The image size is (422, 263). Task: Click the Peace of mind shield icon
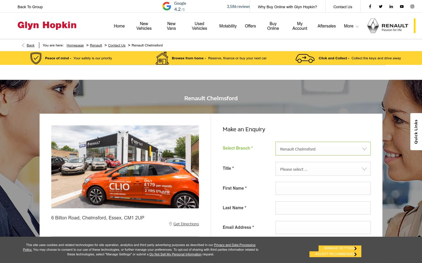pyautogui.click(x=36, y=58)
